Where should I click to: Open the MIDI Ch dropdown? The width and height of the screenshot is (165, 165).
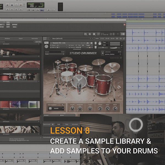pos(59,48)
